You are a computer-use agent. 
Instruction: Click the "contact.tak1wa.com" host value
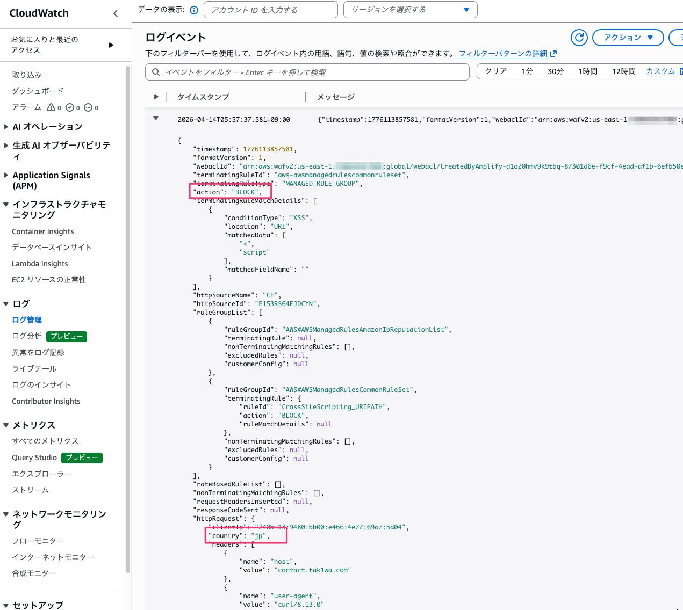313,570
